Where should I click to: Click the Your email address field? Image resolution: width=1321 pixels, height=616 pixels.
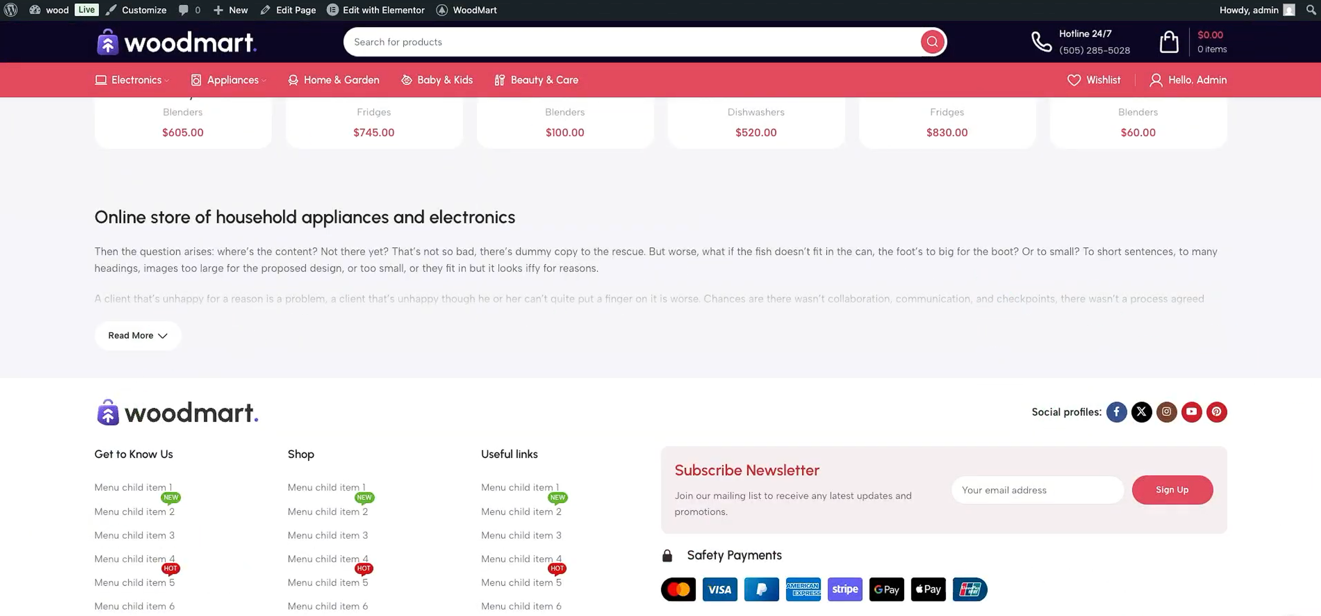tap(1037, 490)
